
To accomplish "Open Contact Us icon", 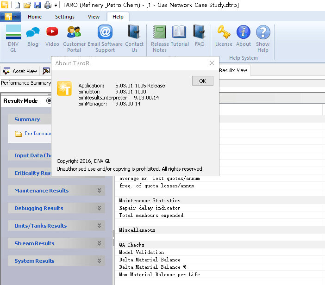I will [x=134, y=38].
